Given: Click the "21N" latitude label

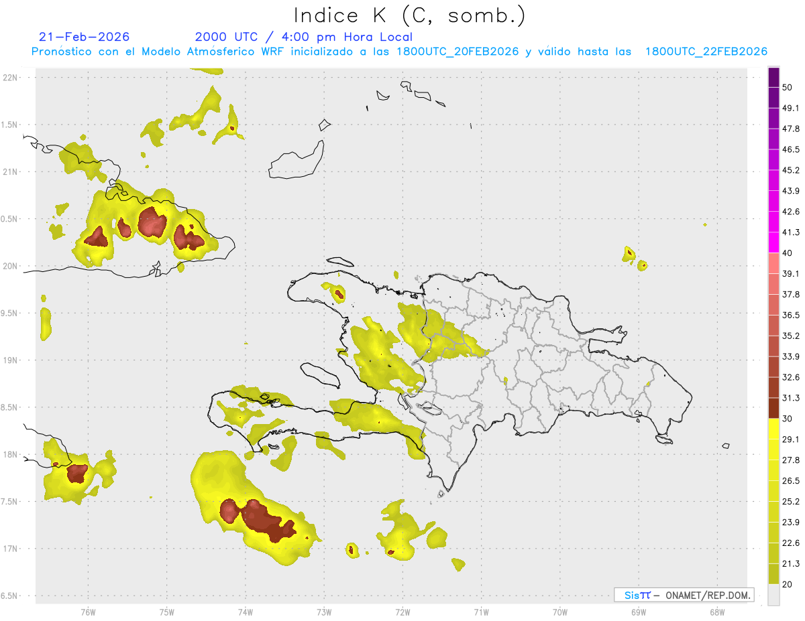Looking at the screenshot, I should coord(9,171).
